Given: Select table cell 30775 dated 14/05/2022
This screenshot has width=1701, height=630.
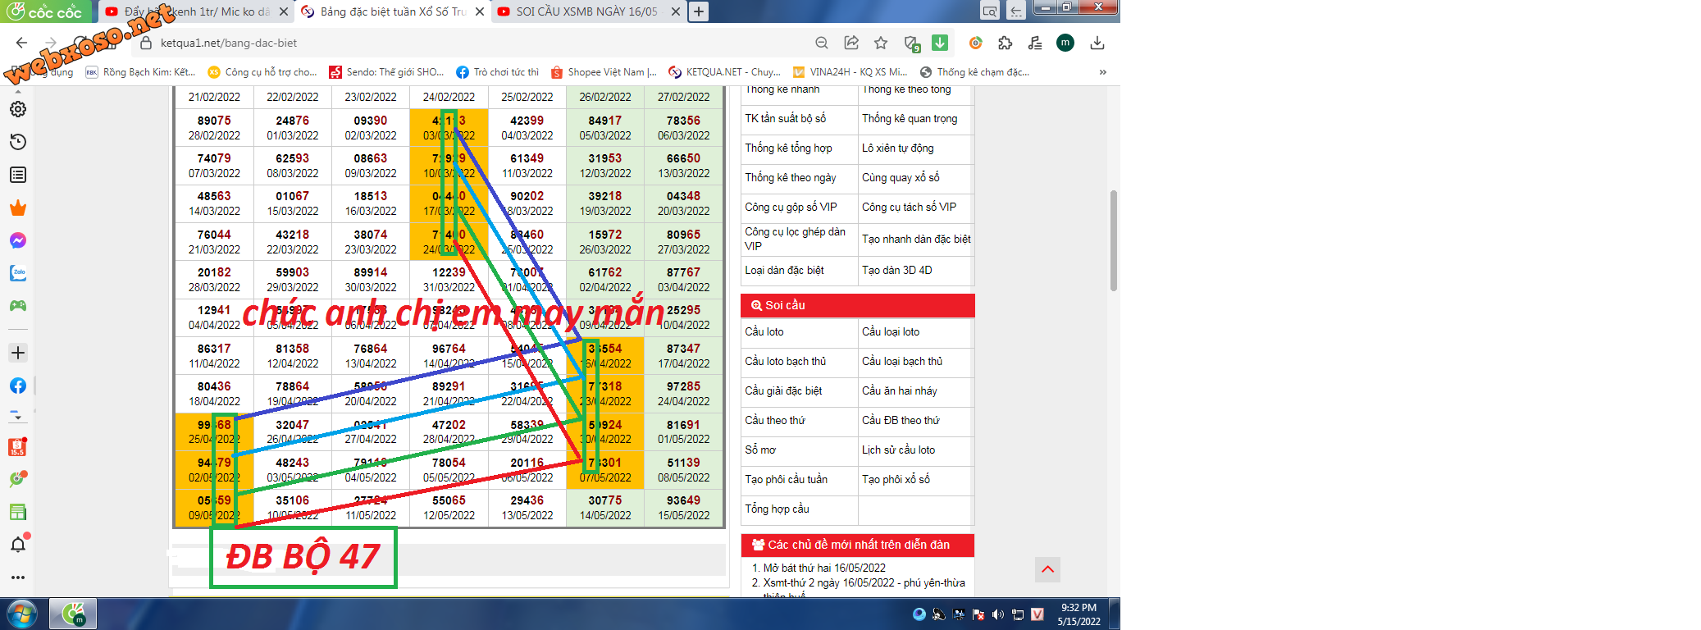Looking at the screenshot, I should (x=605, y=508).
